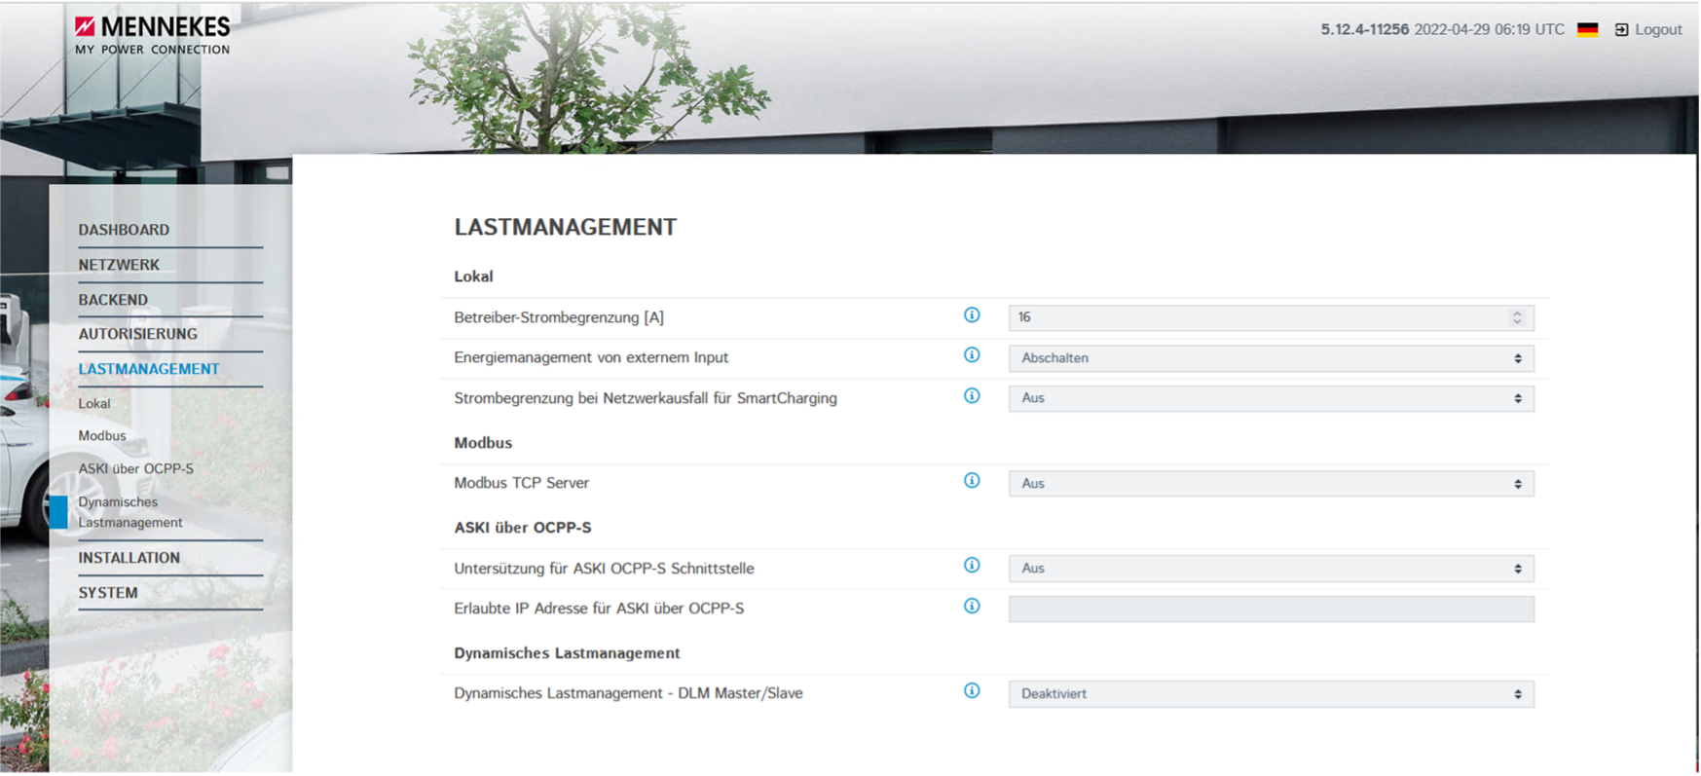The height and width of the screenshot is (776, 1701).
Task: Open the Dashboard menu item
Action: pyautogui.click(x=124, y=230)
